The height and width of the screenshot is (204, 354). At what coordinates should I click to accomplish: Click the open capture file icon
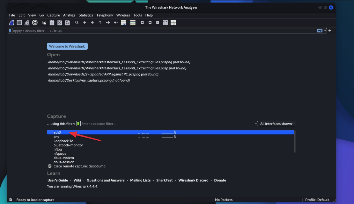44,23
